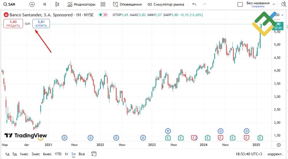Open the go-to-date calendar icon
The image size is (288, 159).
tap(94, 154)
